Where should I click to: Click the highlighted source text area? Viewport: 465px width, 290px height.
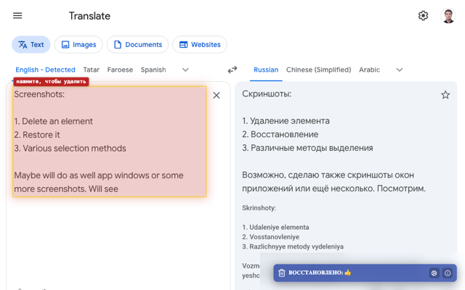[x=110, y=141]
